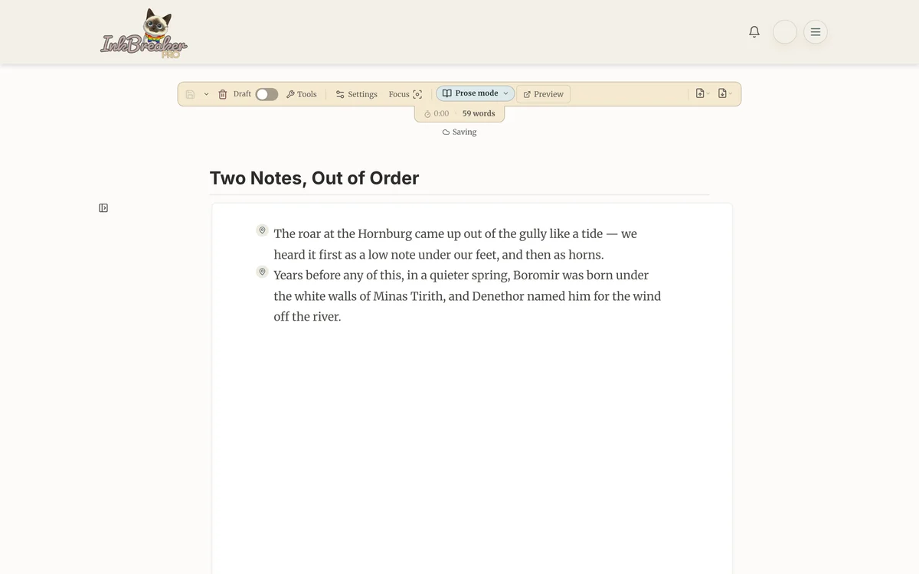Click the InkBreaker Pro cat logo

point(144,33)
